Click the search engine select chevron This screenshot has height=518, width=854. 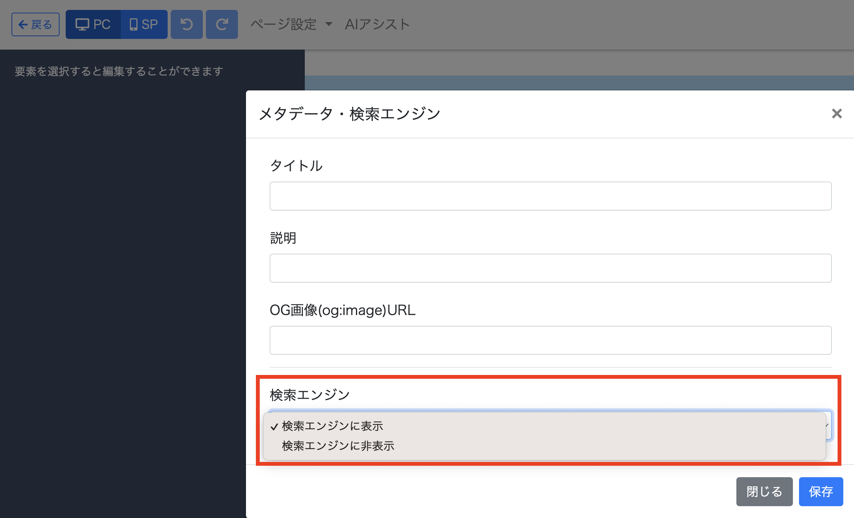pos(827,425)
